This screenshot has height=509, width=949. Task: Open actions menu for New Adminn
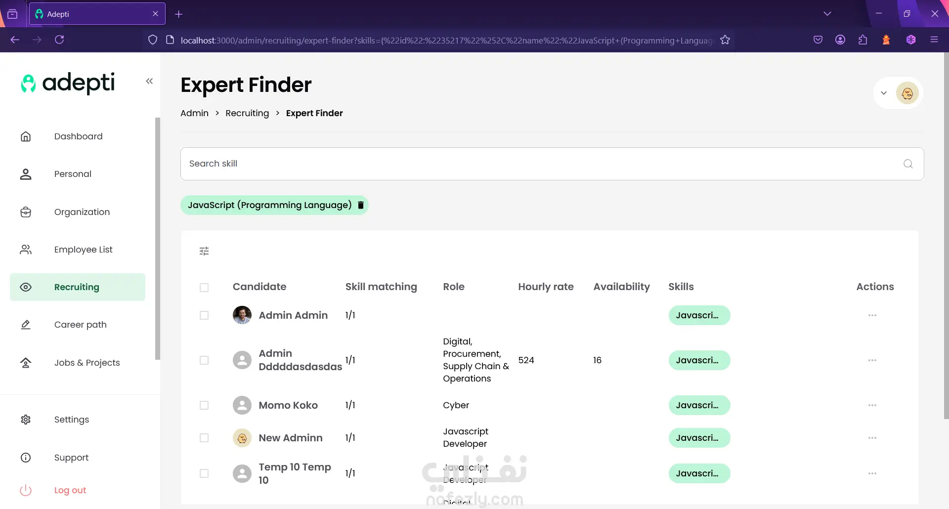point(872,438)
